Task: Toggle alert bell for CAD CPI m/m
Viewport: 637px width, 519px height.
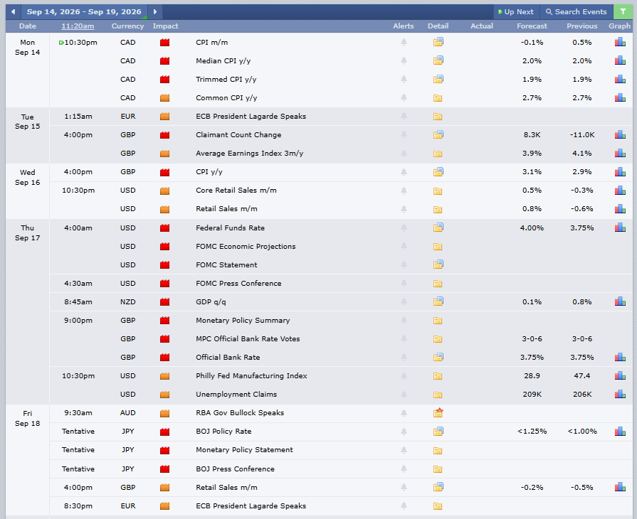Action: [x=404, y=42]
